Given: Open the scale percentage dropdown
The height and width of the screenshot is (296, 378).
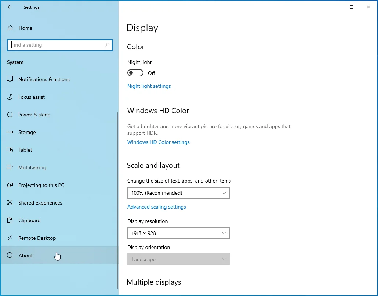Looking at the screenshot, I should [179, 193].
